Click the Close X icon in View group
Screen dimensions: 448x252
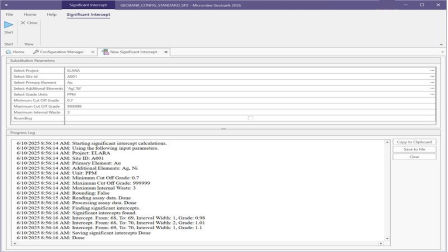tap(23, 23)
